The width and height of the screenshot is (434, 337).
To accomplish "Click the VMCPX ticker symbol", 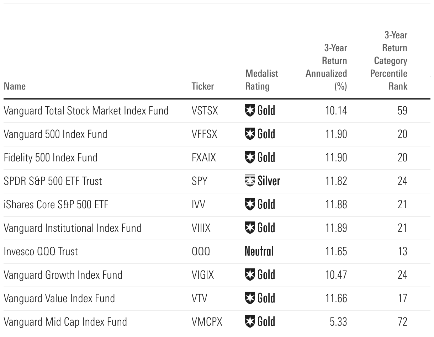I will point(207,322).
